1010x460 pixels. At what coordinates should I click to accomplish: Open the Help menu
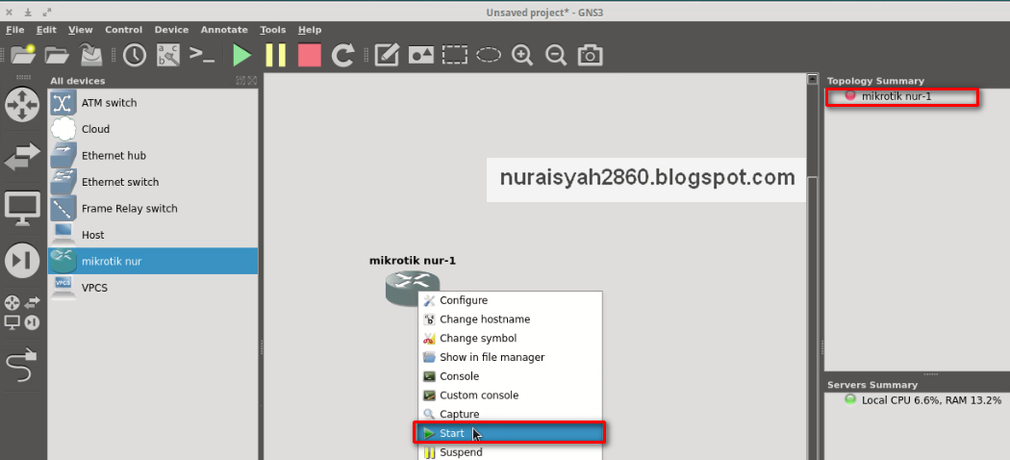click(x=310, y=30)
